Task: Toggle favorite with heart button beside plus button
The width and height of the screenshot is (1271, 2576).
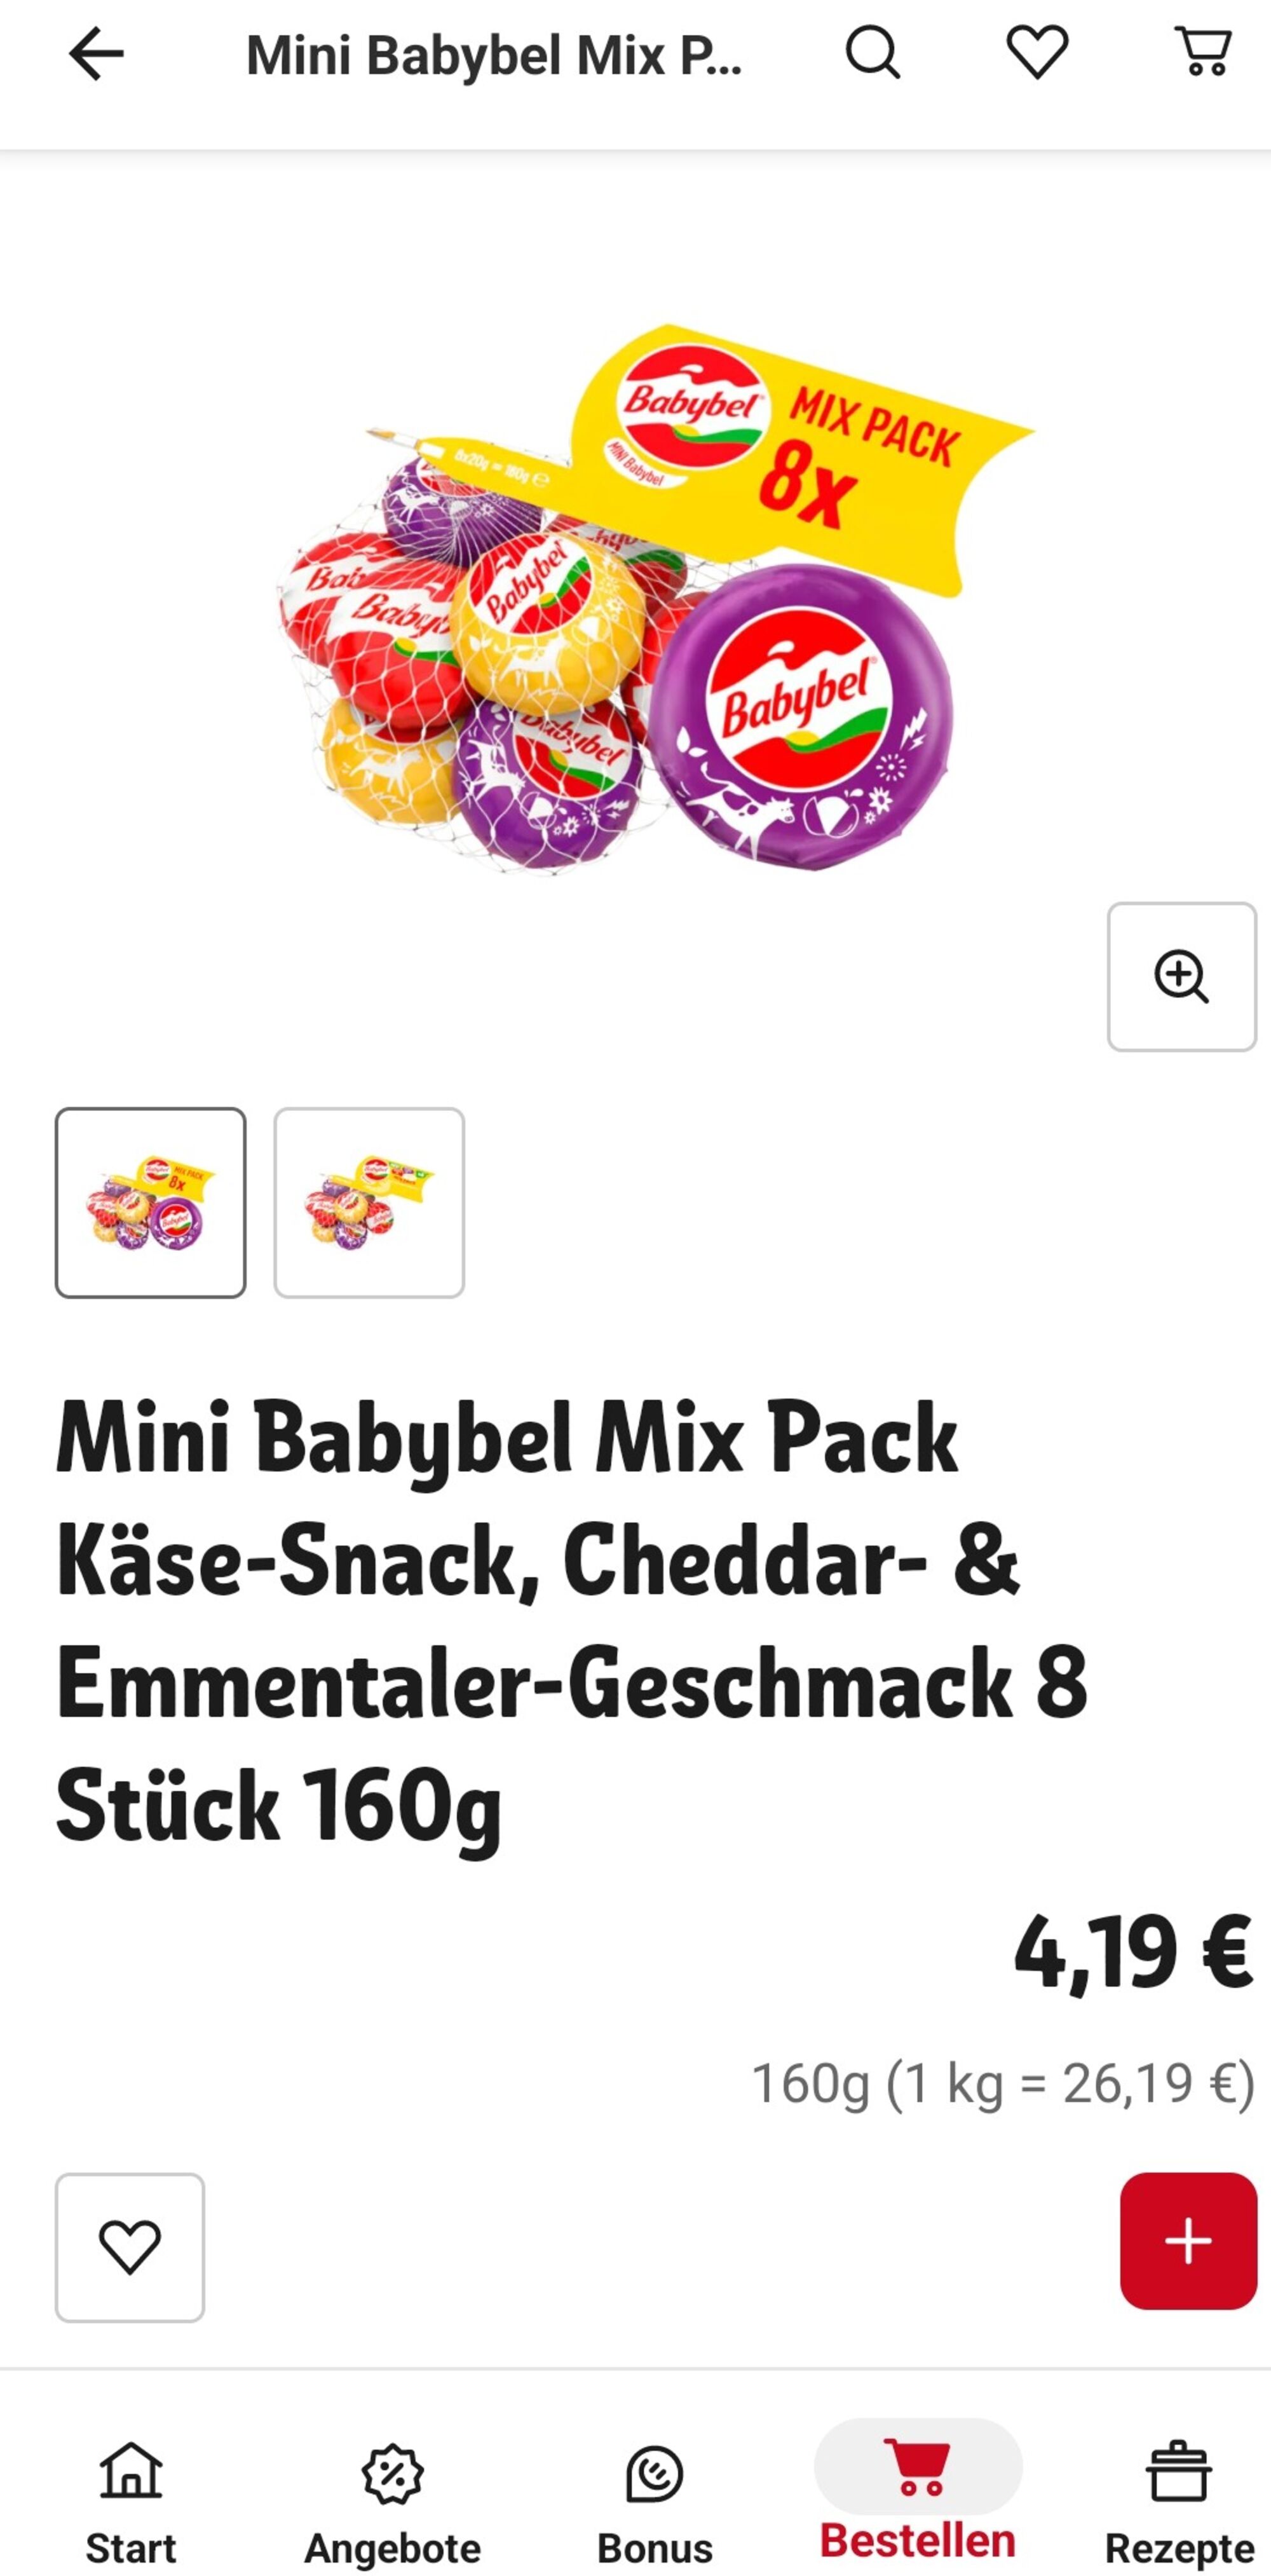Action: pyautogui.click(x=130, y=2247)
